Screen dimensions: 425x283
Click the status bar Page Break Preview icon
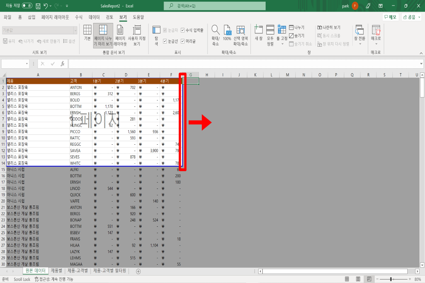tap(368, 279)
